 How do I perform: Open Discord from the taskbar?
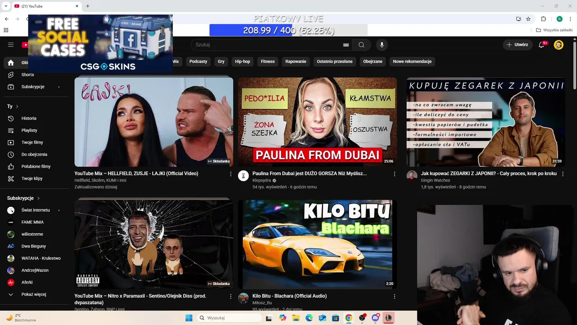(375, 318)
